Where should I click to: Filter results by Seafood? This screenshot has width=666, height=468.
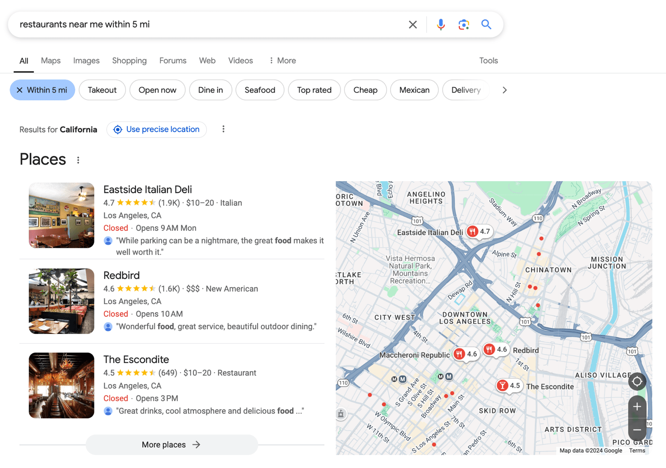pyautogui.click(x=260, y=90)
